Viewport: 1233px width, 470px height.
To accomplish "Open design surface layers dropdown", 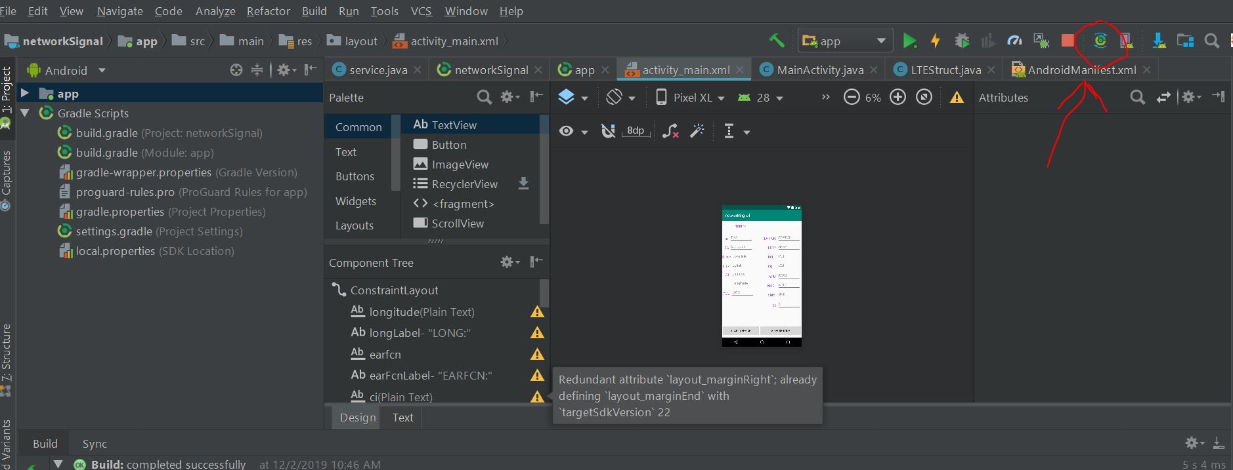I will pyautogui.click(x=573, y=97).
